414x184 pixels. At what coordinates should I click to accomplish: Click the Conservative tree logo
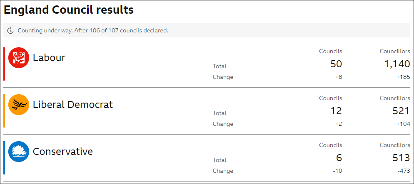pyautogui.click(x=18, y=152)
